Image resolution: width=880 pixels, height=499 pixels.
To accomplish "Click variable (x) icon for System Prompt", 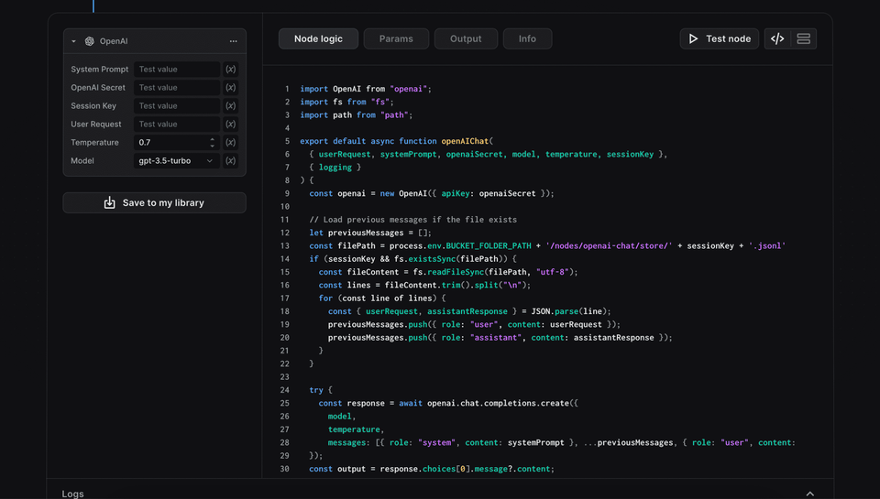I will [x=230, y=70].
